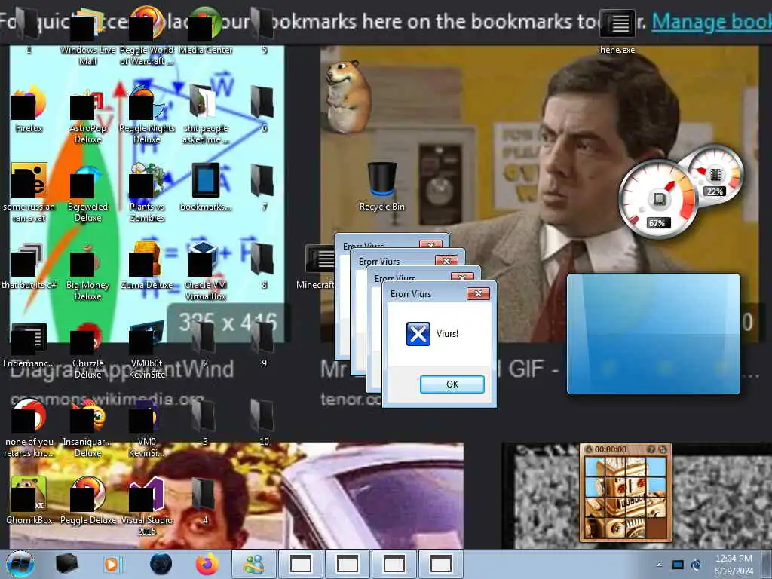
Task: Select the Windows Live Mail shortcut
Action: 87,37
